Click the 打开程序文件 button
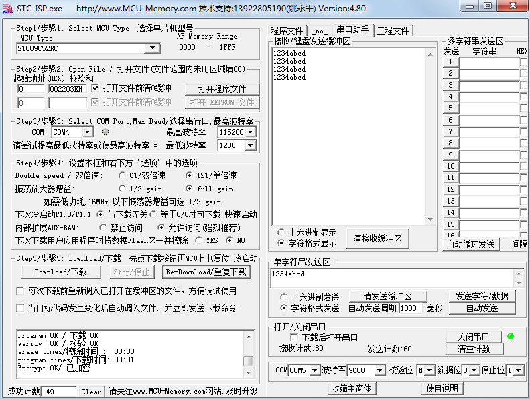Viewport: 530px width, 399px height. click(x=221, y=89)
